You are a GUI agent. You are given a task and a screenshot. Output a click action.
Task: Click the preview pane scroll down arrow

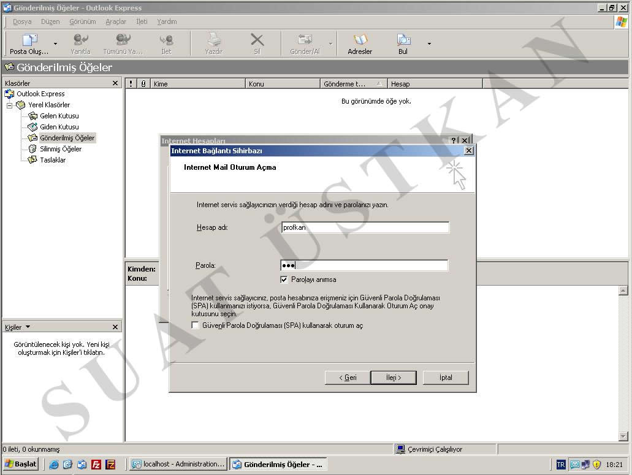click(x=623, y=436)
